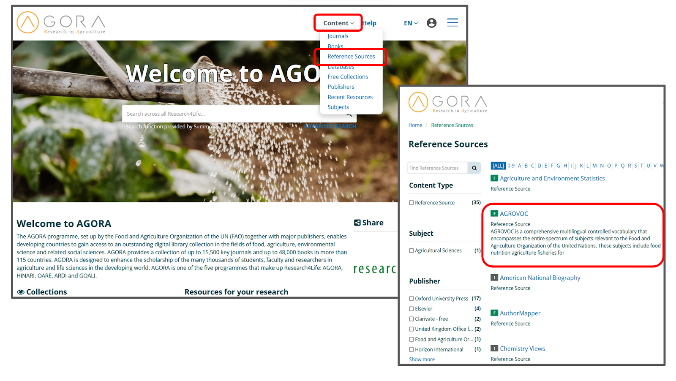Click the Share icon
Image resolution: width=676 pixels, height=381 pixels.
pos(357,223)
